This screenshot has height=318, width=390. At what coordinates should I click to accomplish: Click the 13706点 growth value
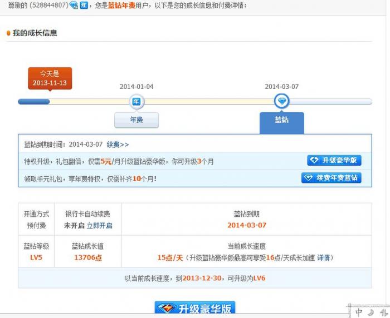[88, 257]
